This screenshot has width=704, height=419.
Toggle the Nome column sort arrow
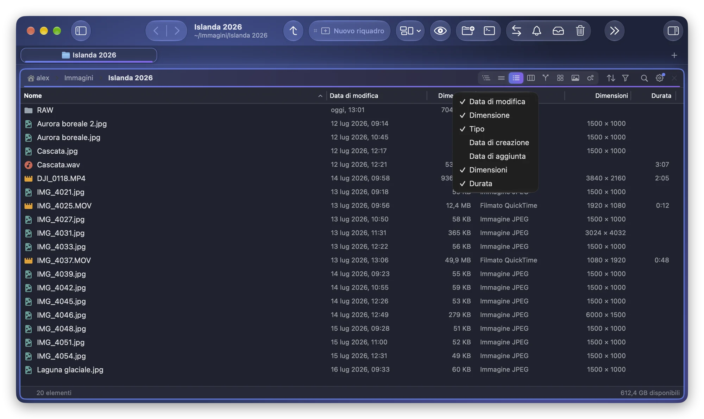[320, 96]
